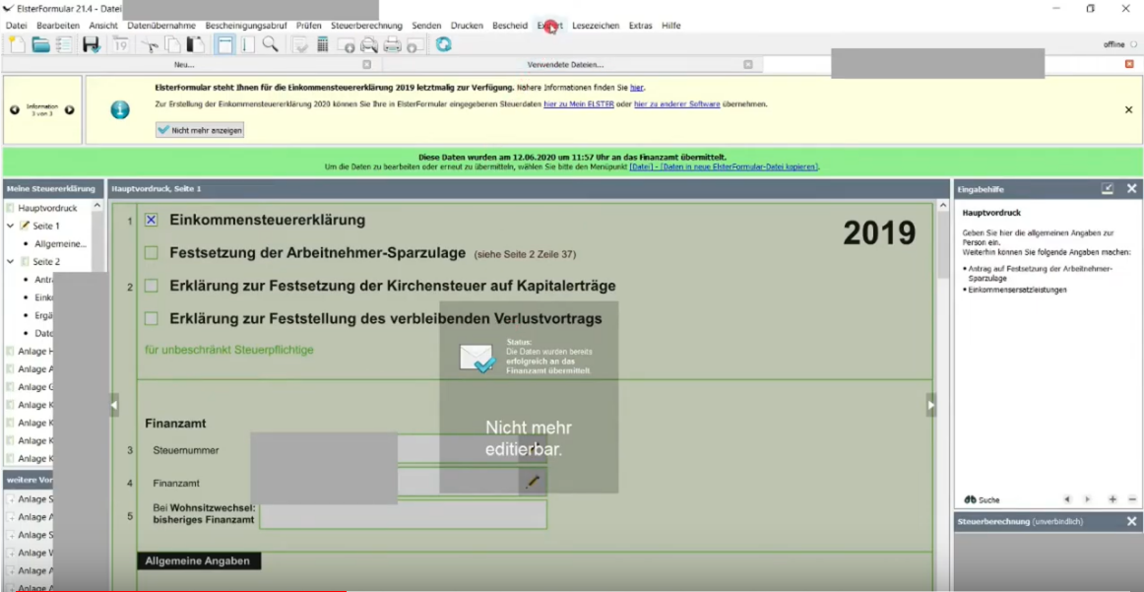Screen dimensions: 1144x592
Task: Select Hauptvordruck in the tree
Action: click(47, 208)
